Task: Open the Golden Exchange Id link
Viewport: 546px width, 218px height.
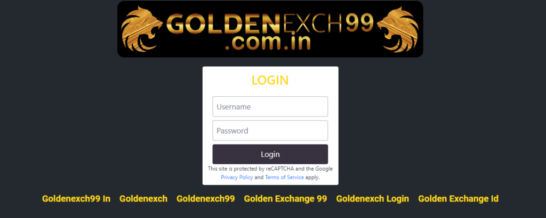Action: pyautogui.click(x=458, y=198)
